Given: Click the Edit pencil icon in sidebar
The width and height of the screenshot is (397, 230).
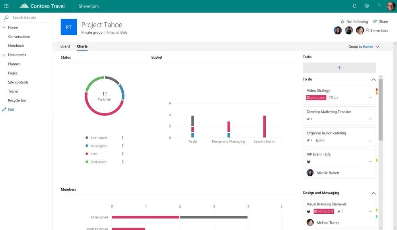Looking at the screenshot, I should 4,109.
